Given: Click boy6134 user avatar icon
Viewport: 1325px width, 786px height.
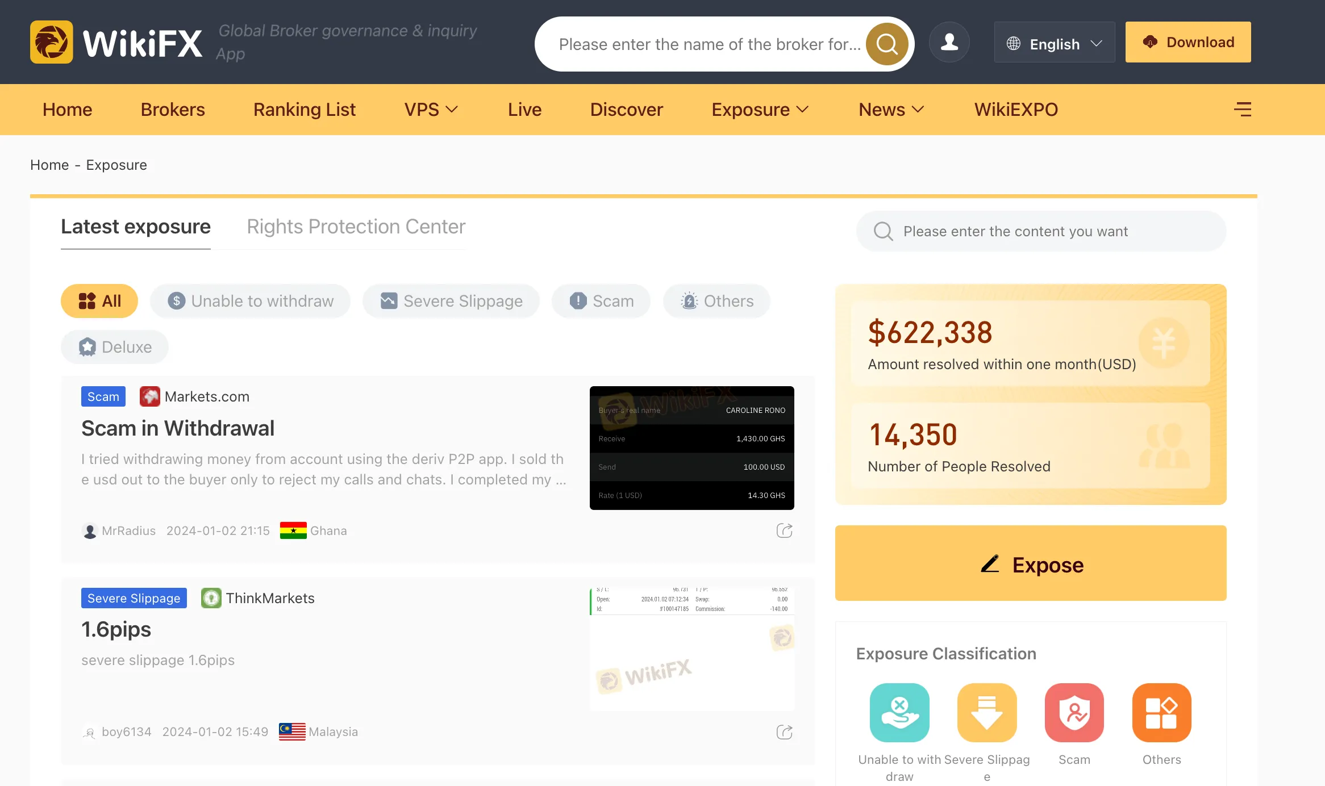Looking at the screenshot, I should coord(89,733).
